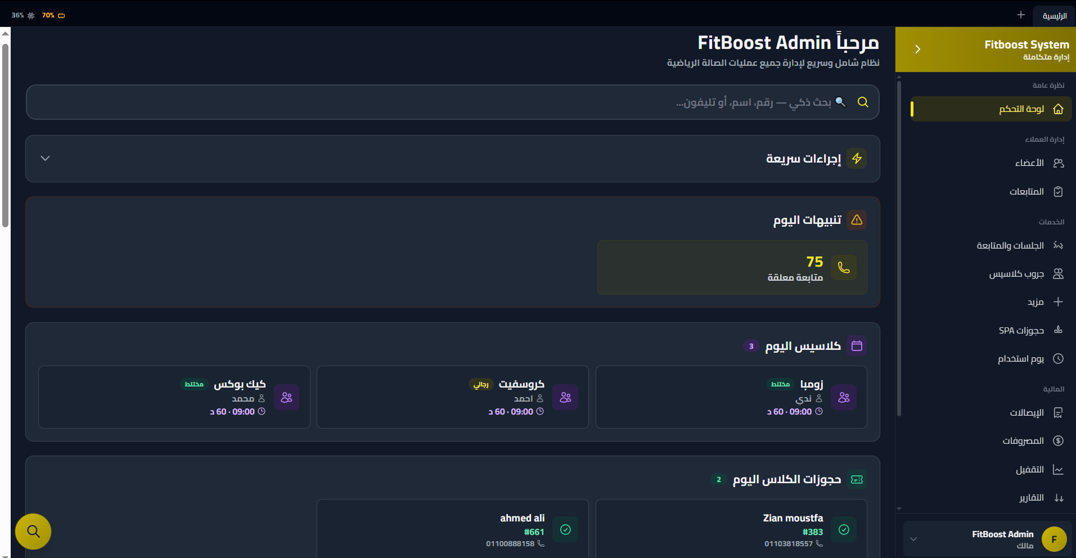Open جروب كلاسيس in the sidebar
This screenshot has height=558, width=1076.
click(x=991, y=274)
